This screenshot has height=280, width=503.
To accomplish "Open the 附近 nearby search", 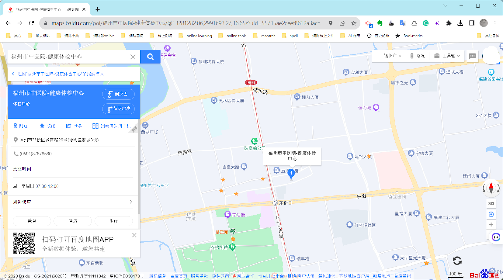I will [20, 126].
